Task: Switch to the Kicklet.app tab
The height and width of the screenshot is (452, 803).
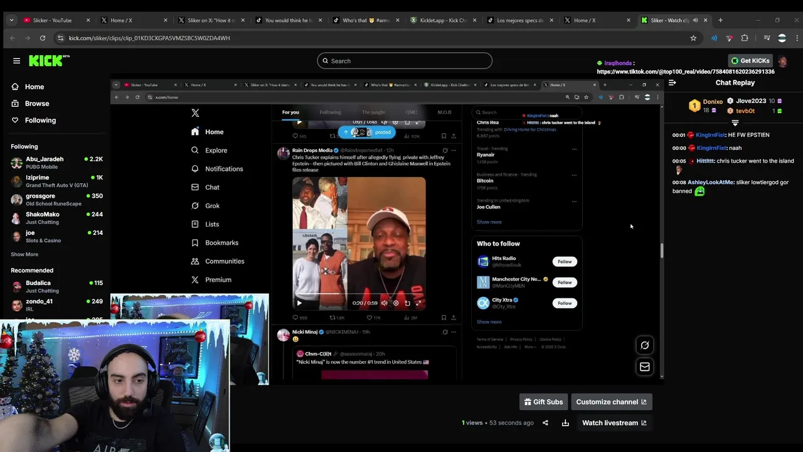Action: [444, 20]
